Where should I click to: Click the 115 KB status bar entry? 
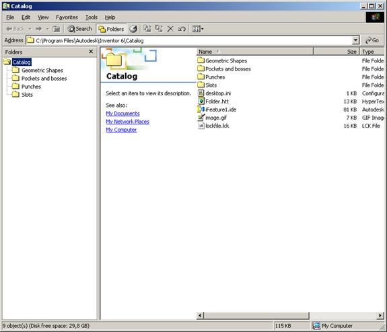(283, 326)
